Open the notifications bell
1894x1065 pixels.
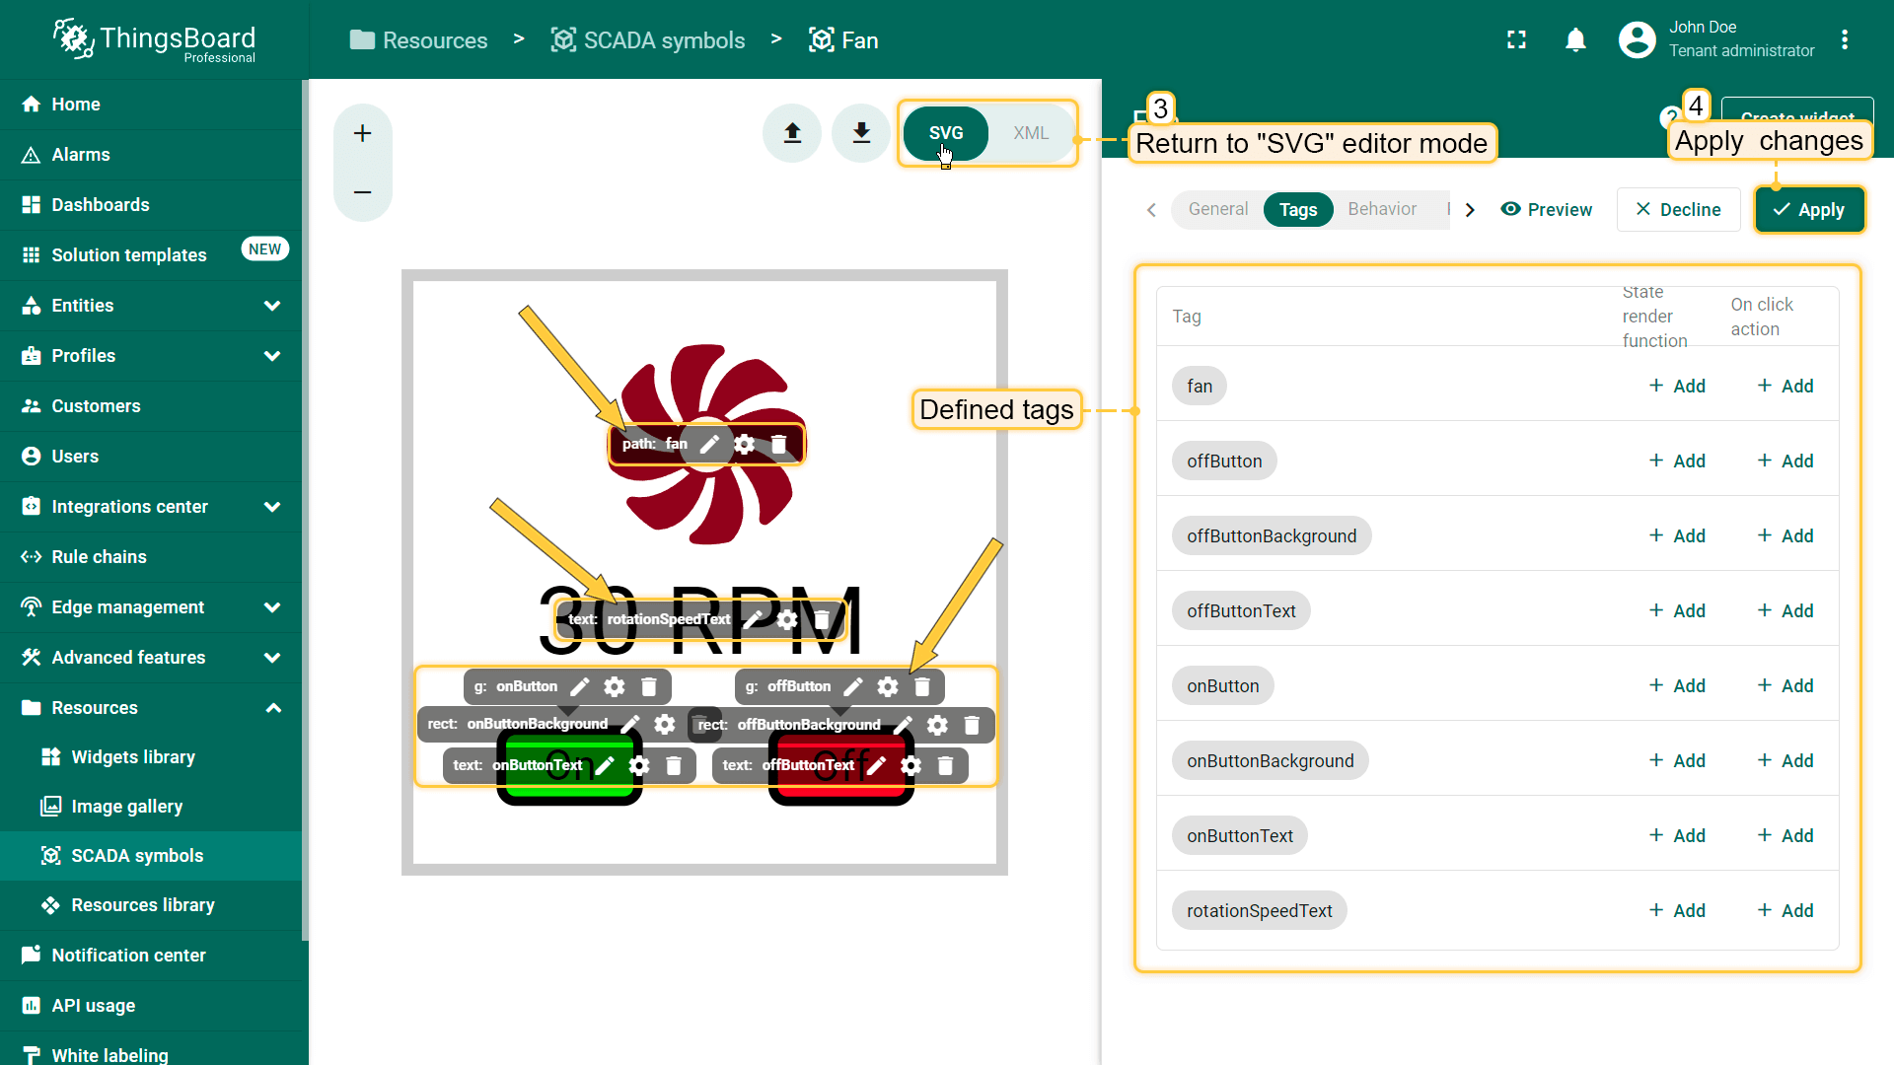(1575, 40)
